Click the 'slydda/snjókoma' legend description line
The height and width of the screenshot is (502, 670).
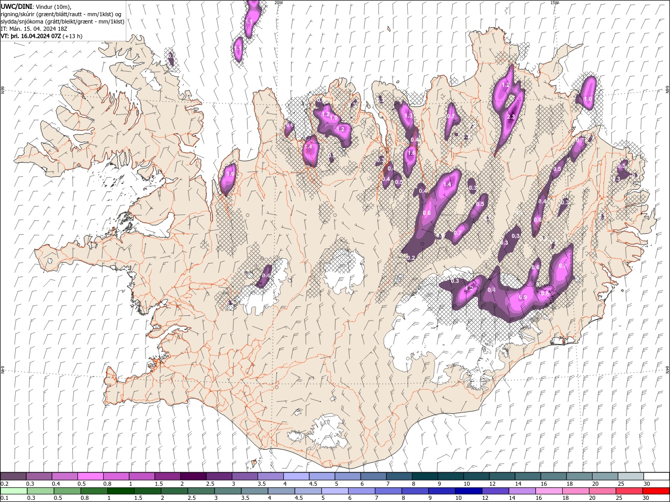(62, 21)
